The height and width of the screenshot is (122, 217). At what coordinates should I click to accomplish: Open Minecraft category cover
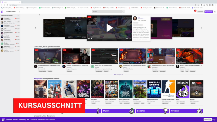(140, 89)
